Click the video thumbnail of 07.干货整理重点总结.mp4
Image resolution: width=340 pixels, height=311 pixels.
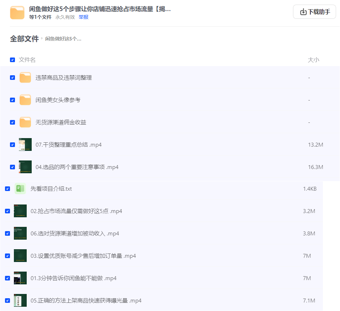pos(25,144)
